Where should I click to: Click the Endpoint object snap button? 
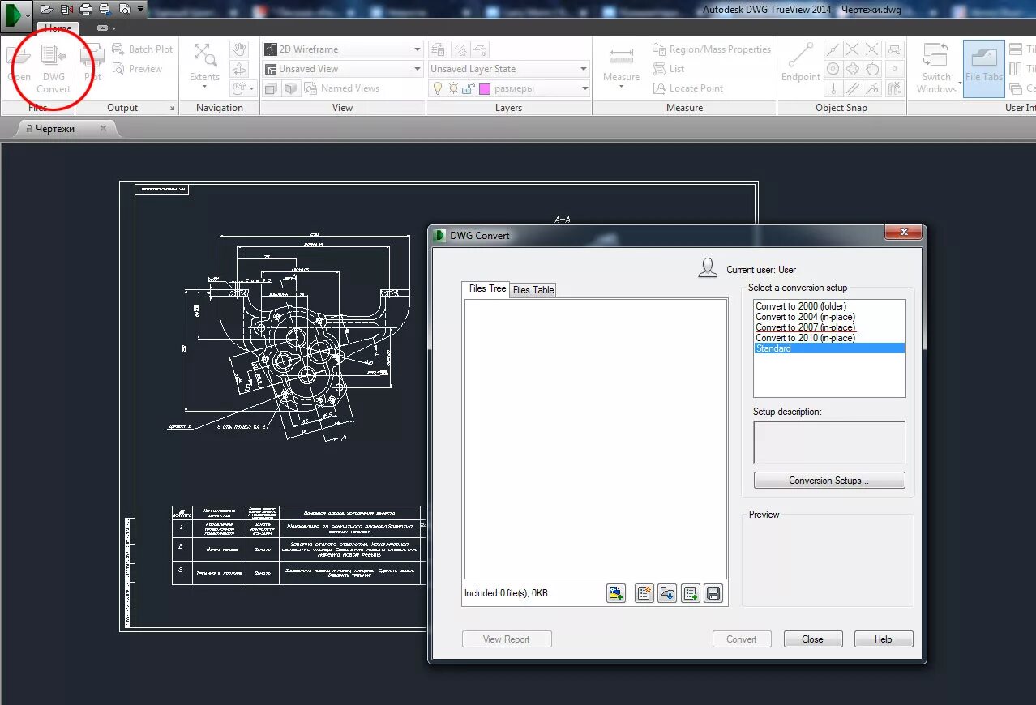click(x=801, y=63)
